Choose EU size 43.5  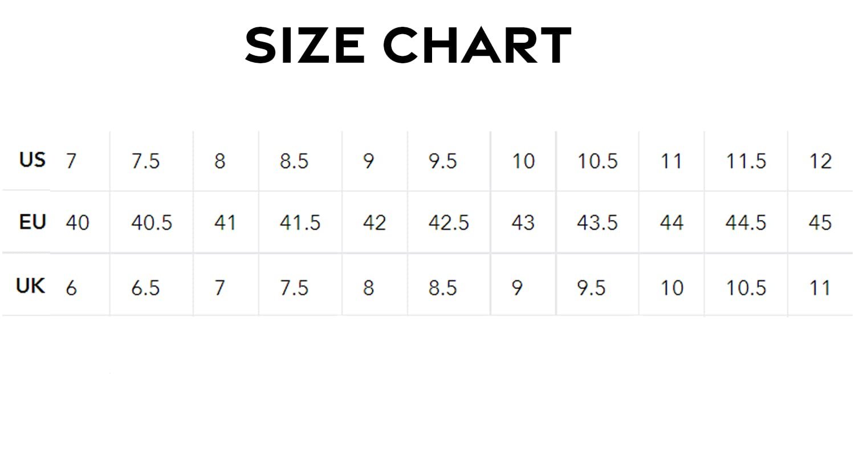597,222
